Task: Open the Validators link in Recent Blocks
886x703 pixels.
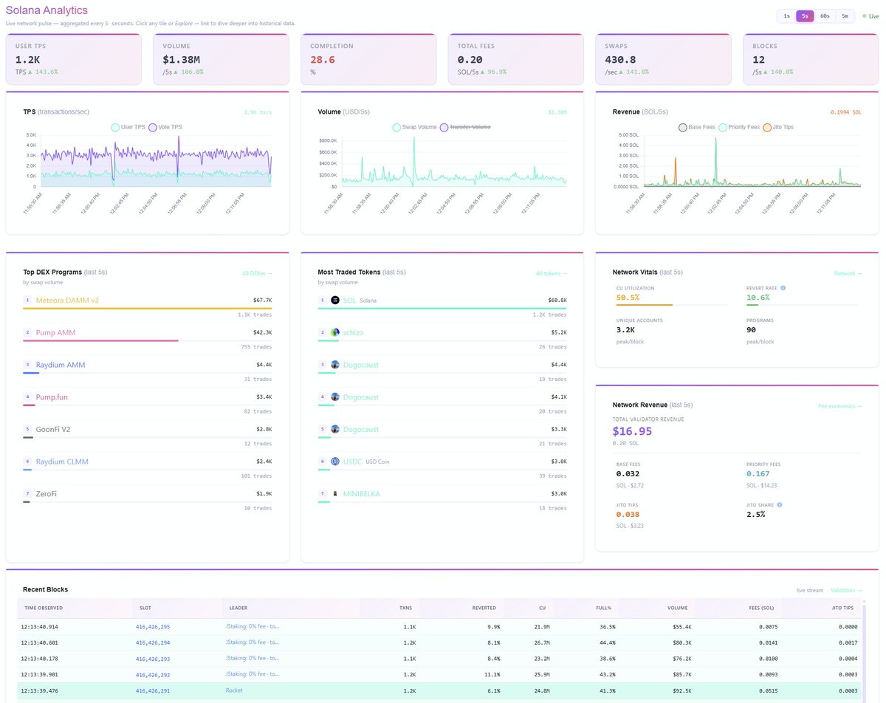Action: coord(845,590)
